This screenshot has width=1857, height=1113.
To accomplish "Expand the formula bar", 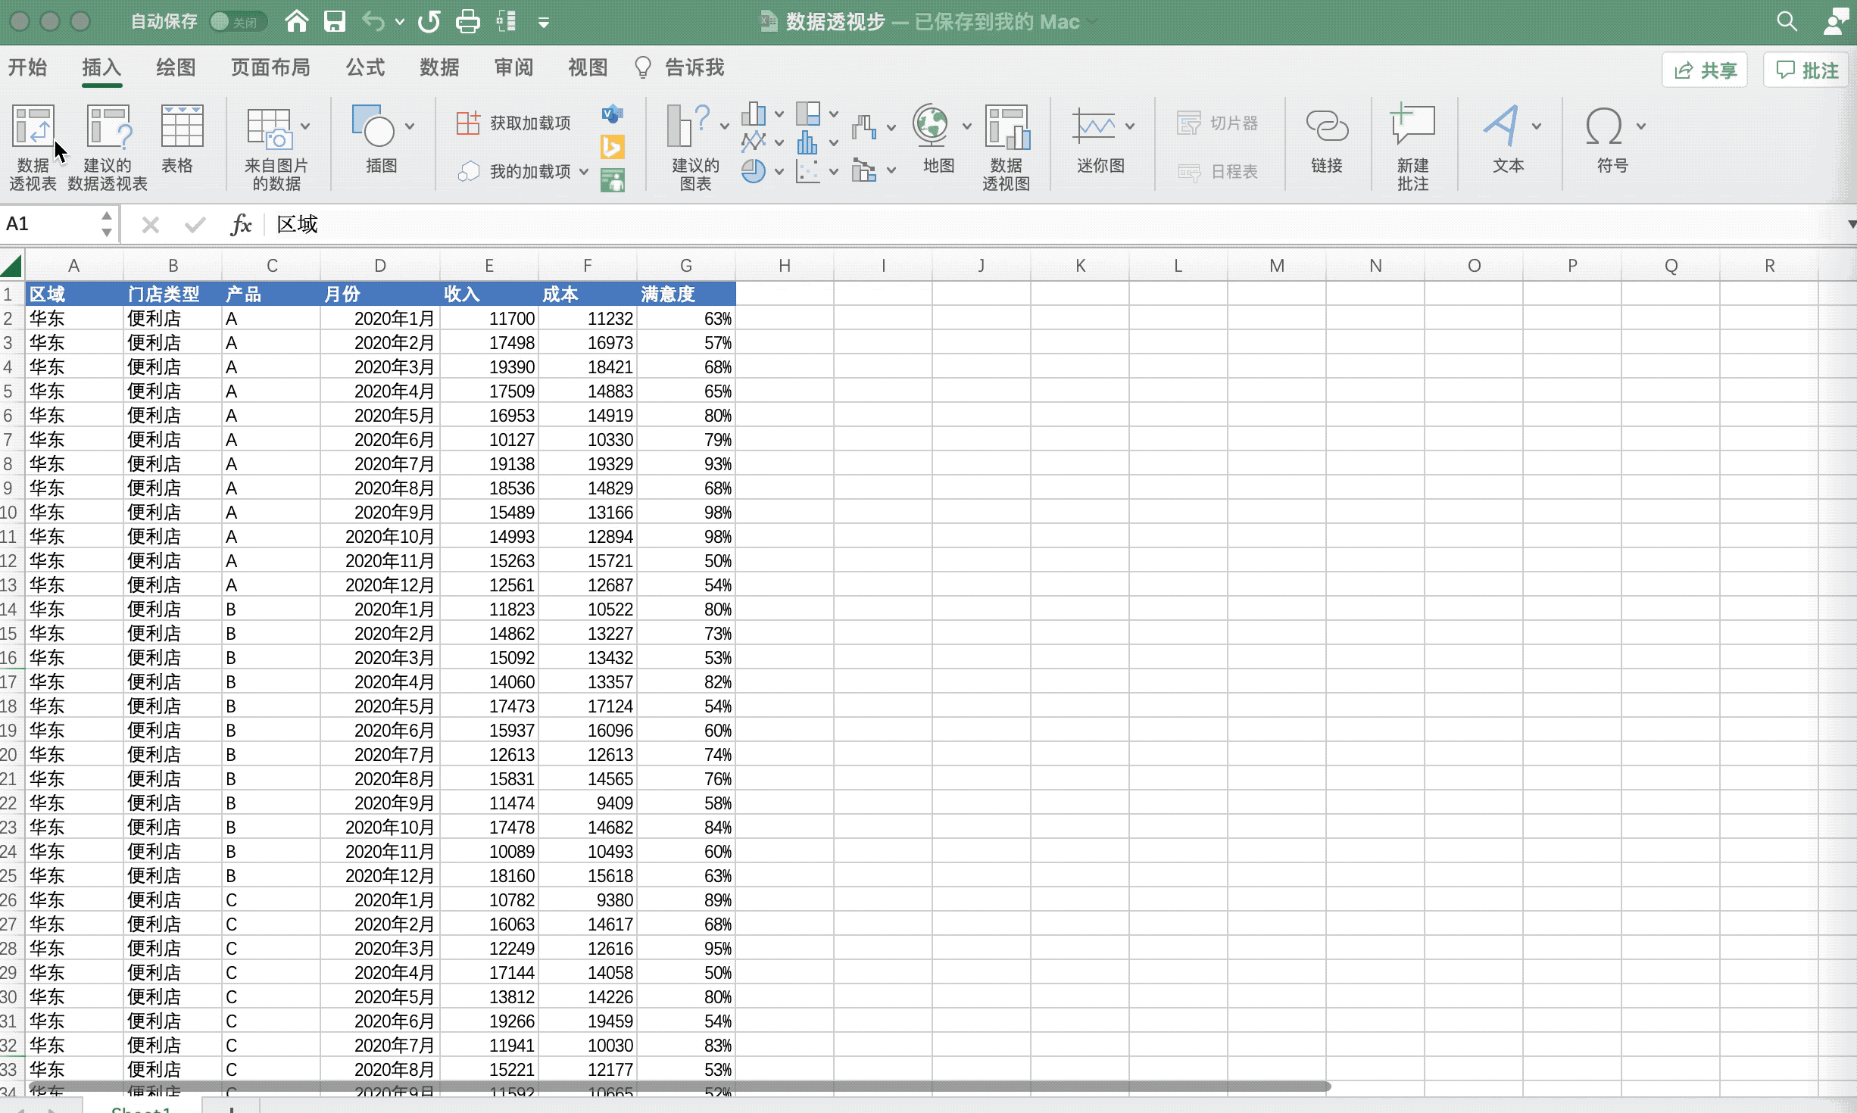I will coord(1850,224).
